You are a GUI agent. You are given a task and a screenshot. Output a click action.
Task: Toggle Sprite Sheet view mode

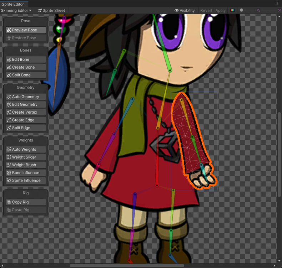(51, 10)
